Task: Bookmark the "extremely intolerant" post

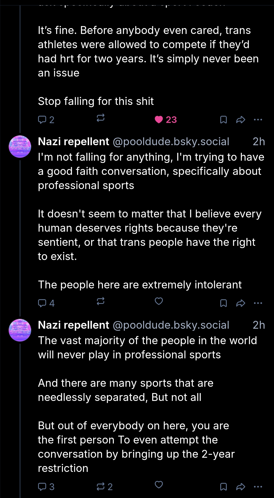Action: [x=223, y=303]
